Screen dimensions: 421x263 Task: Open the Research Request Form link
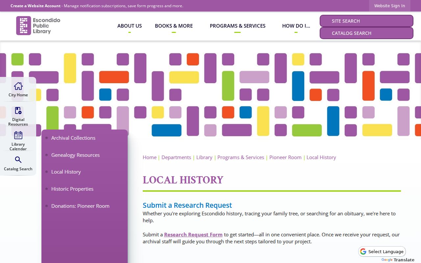tap(193, 234)
